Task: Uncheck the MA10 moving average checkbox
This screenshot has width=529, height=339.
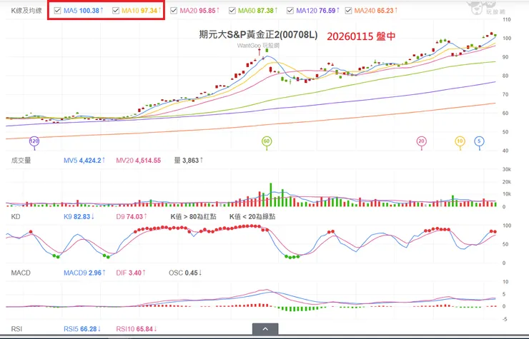Action: click(x=116, y=11)
